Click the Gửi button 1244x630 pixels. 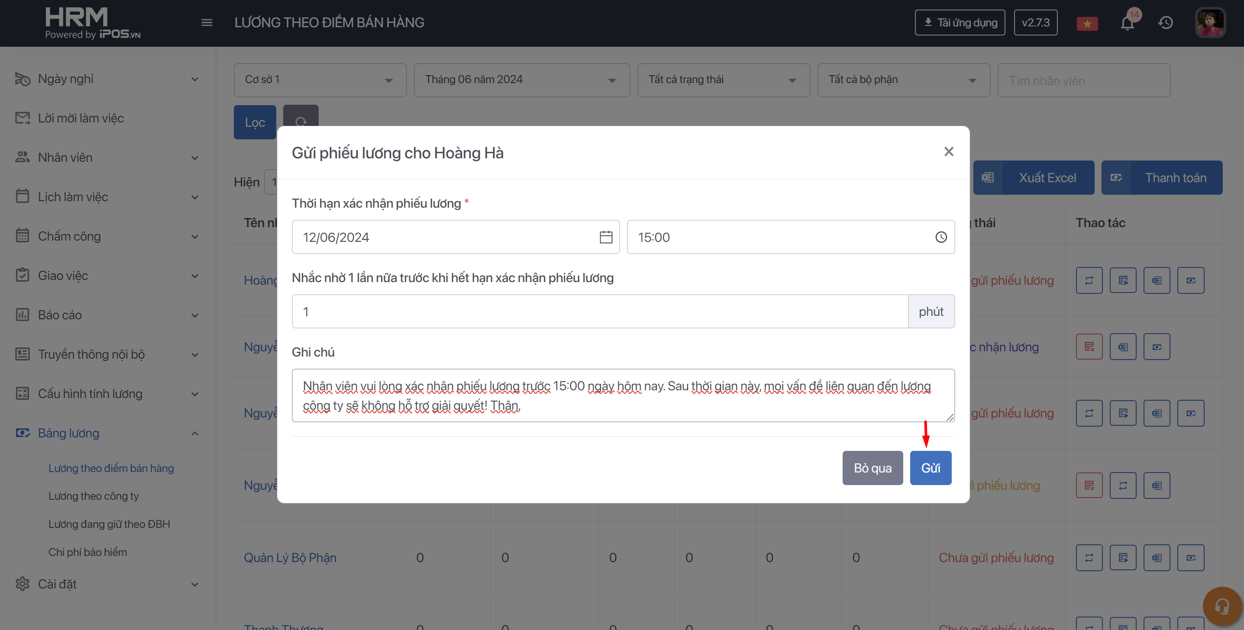[x=930, y=468]
